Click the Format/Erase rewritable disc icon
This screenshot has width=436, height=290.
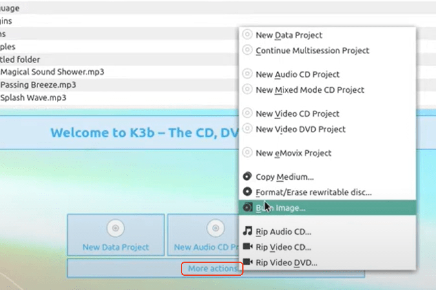coord(247,192)
